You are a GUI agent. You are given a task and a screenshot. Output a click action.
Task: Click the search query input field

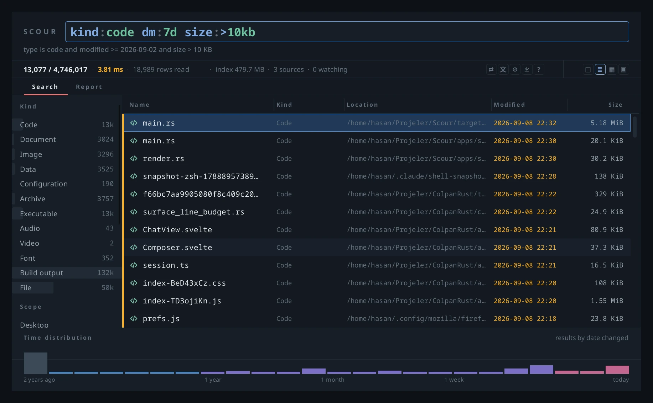(x=347, y=32)
